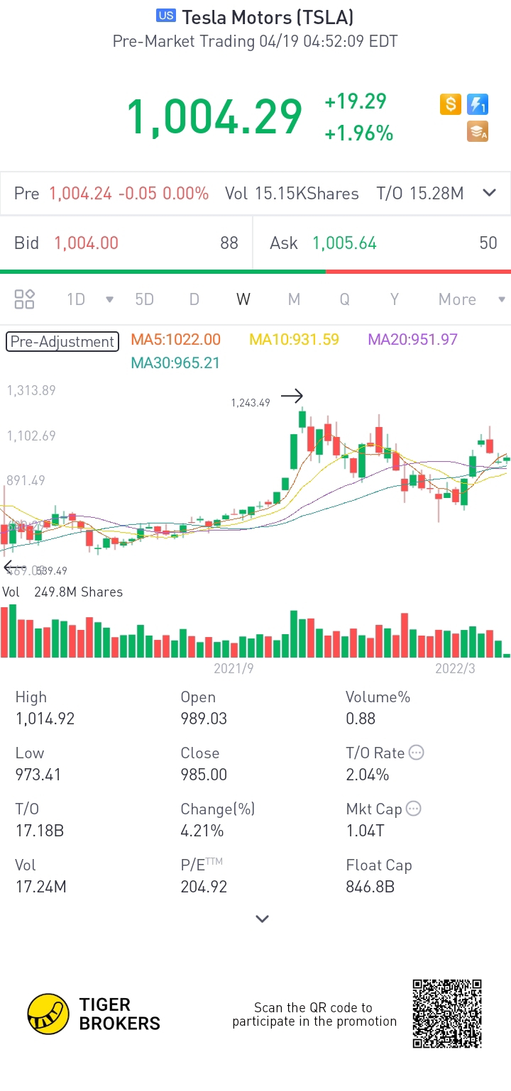
Task: Tap the MA10:931.59 indicator label
Action: pyautogui.click(x=295, y=340)
